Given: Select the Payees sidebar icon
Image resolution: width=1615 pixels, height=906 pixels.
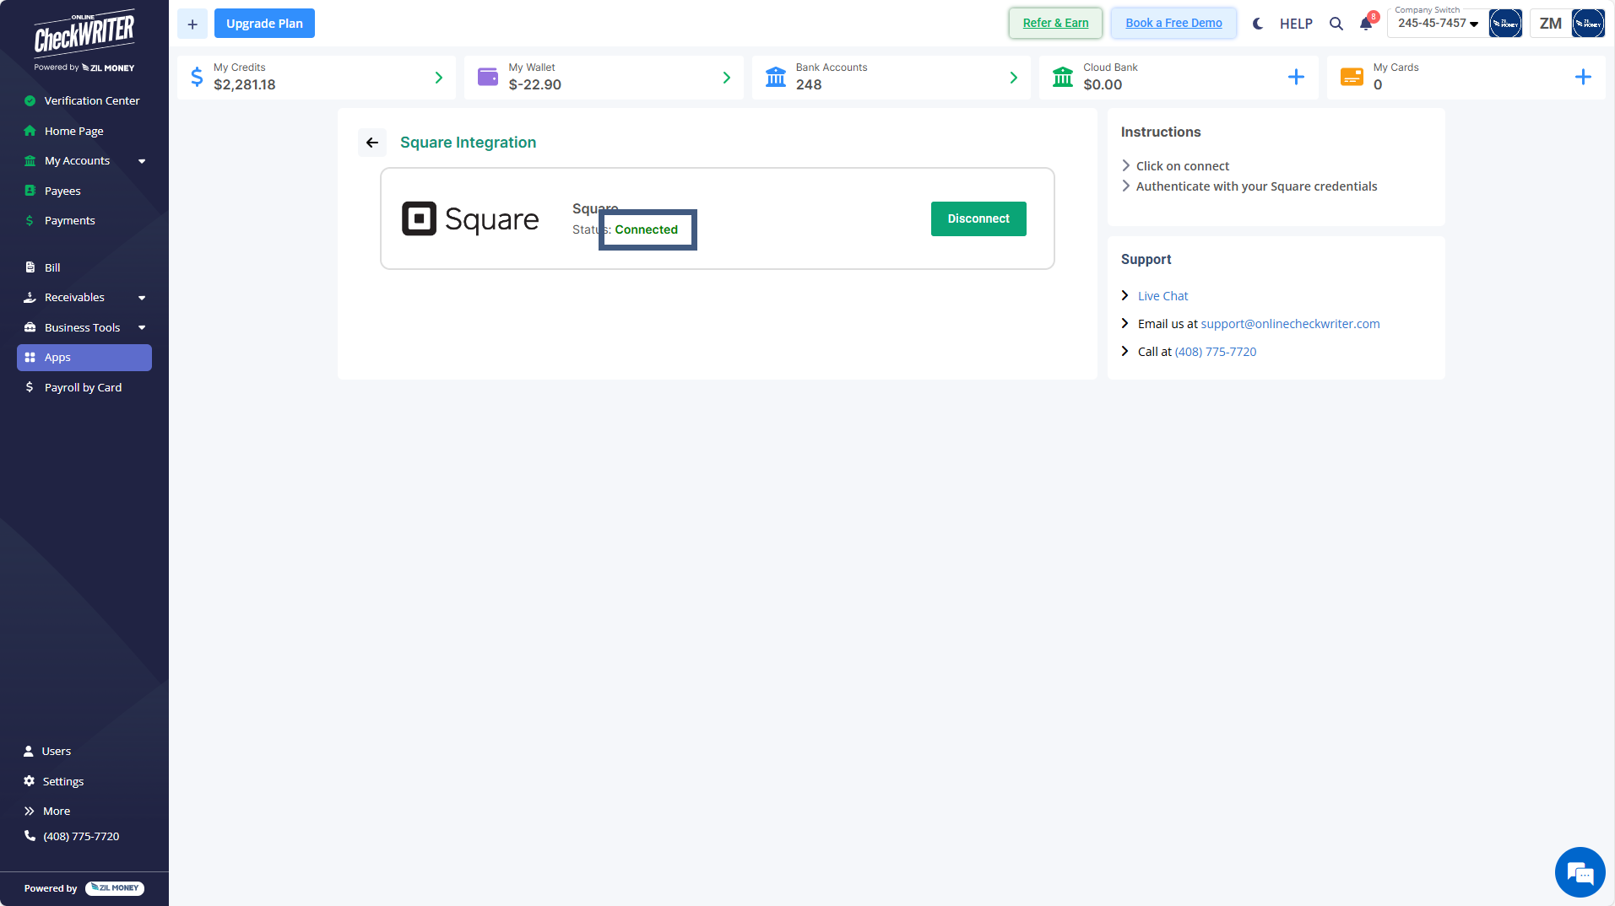Looking at the screenshot, I should [x=30, y=190].
